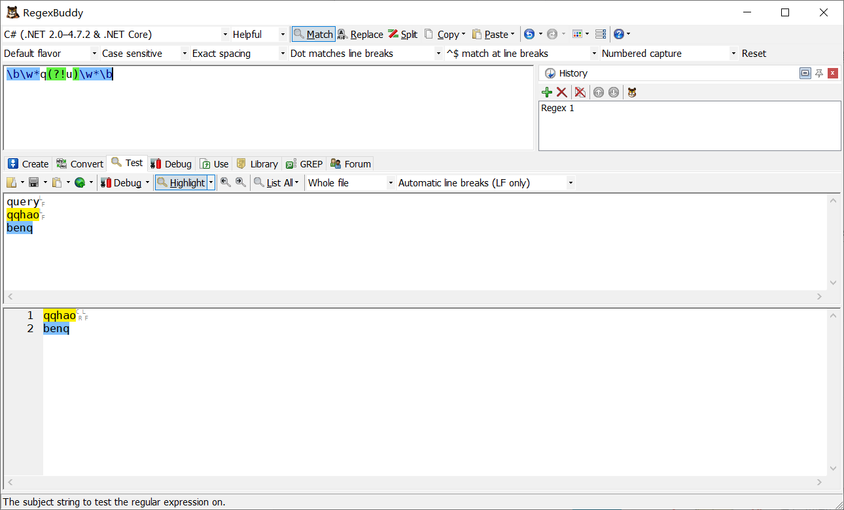844x510 pixels.
Task: Select the Test tab
Action: (x=127, y=163)
